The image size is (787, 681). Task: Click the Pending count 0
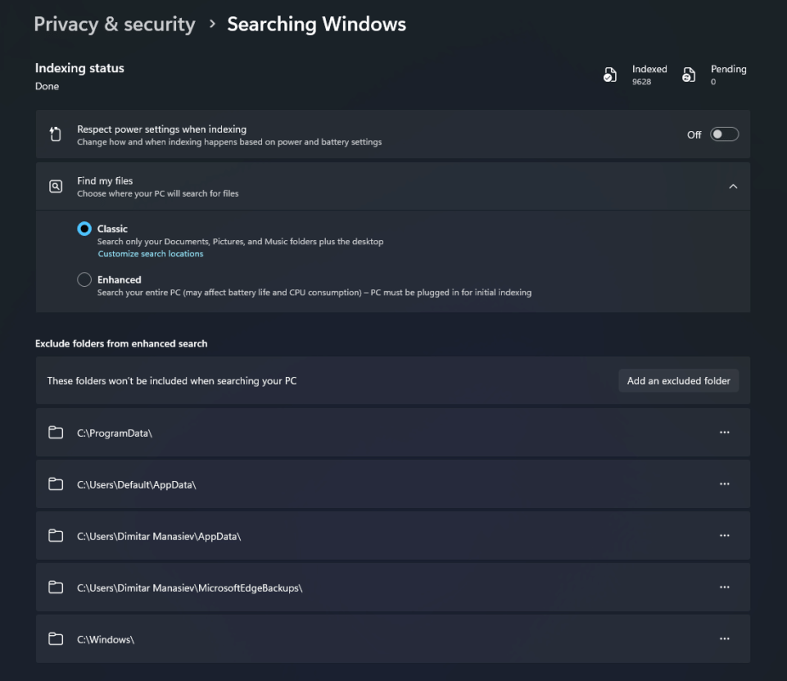click(713, 82)
